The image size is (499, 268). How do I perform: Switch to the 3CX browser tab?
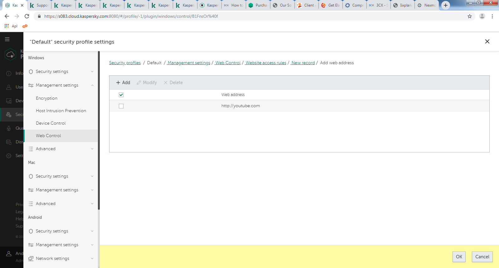[378, 5]
